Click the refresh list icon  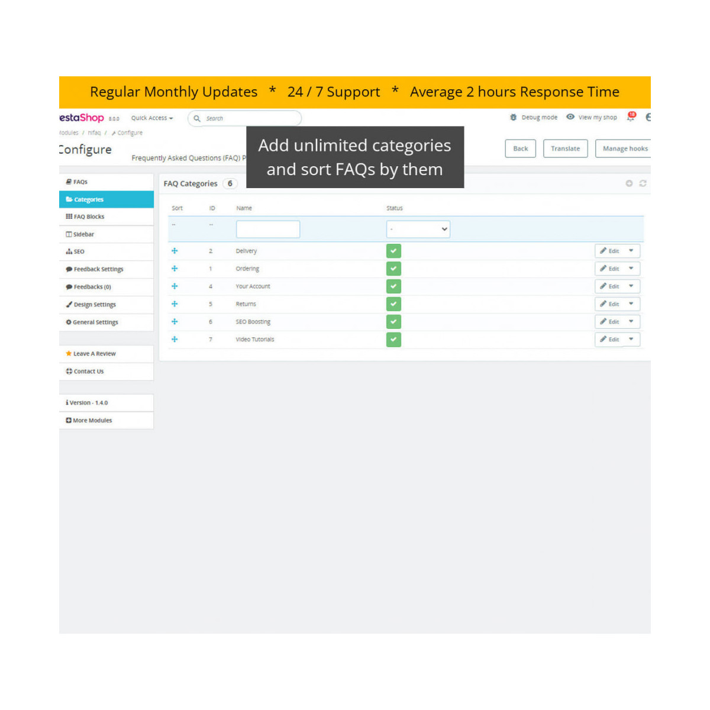[643, 183]
